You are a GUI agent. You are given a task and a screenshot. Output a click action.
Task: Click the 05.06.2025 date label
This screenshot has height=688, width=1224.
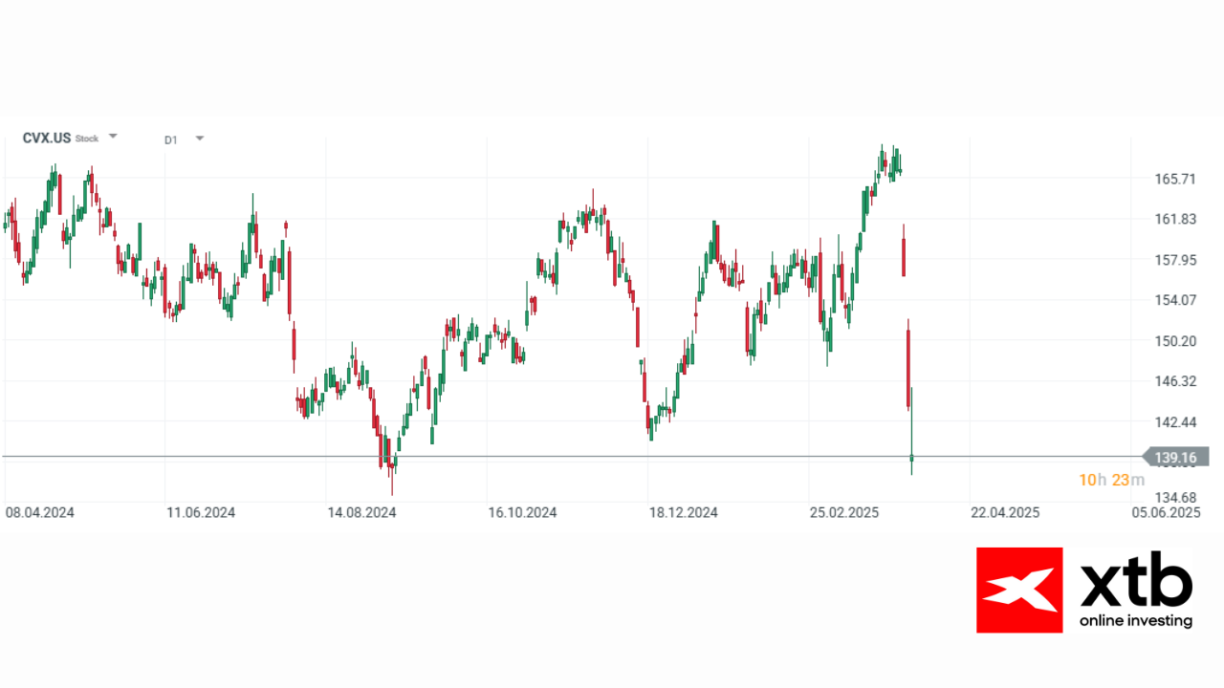pyautogui.click(x=1166, y=513)
